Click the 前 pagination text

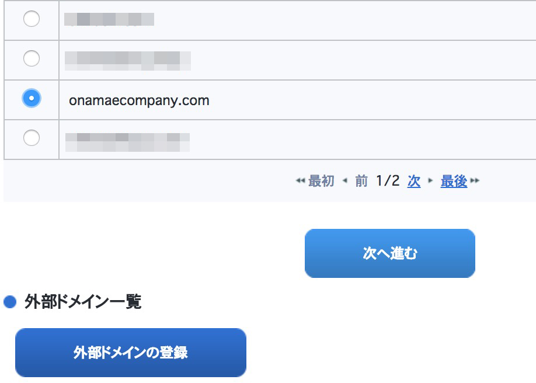[361, 181]
